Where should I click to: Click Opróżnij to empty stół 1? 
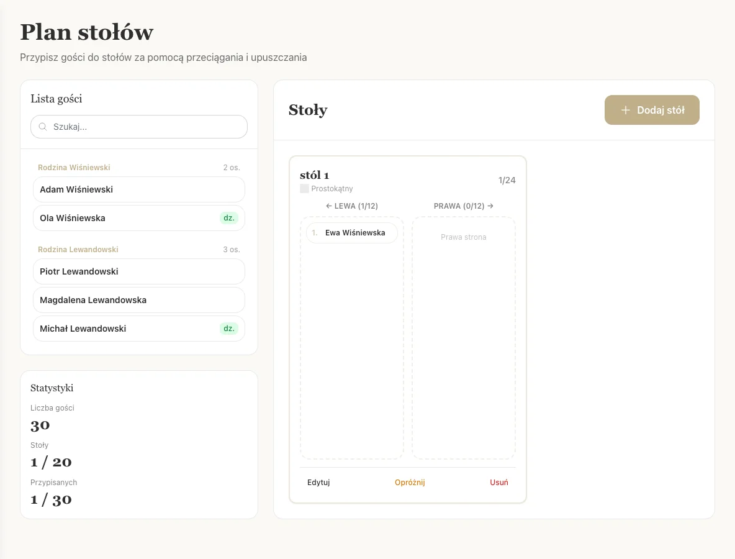pyautogui.click(x=410, y=483)
